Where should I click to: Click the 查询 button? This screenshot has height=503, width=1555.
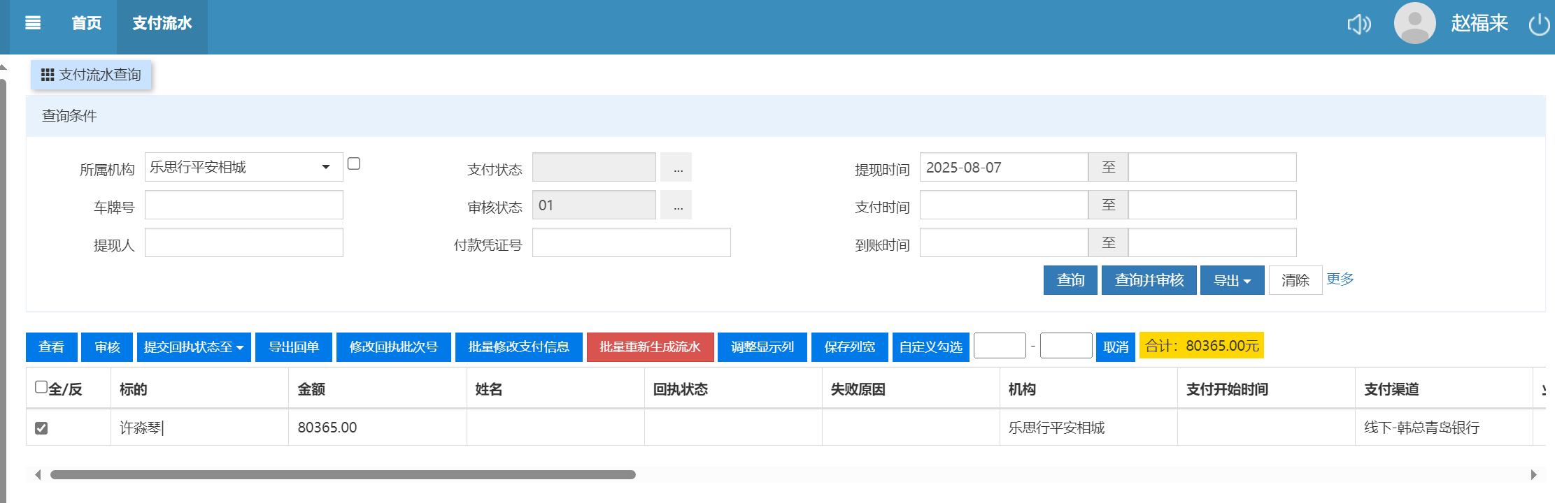click(x=1070, y=280)
